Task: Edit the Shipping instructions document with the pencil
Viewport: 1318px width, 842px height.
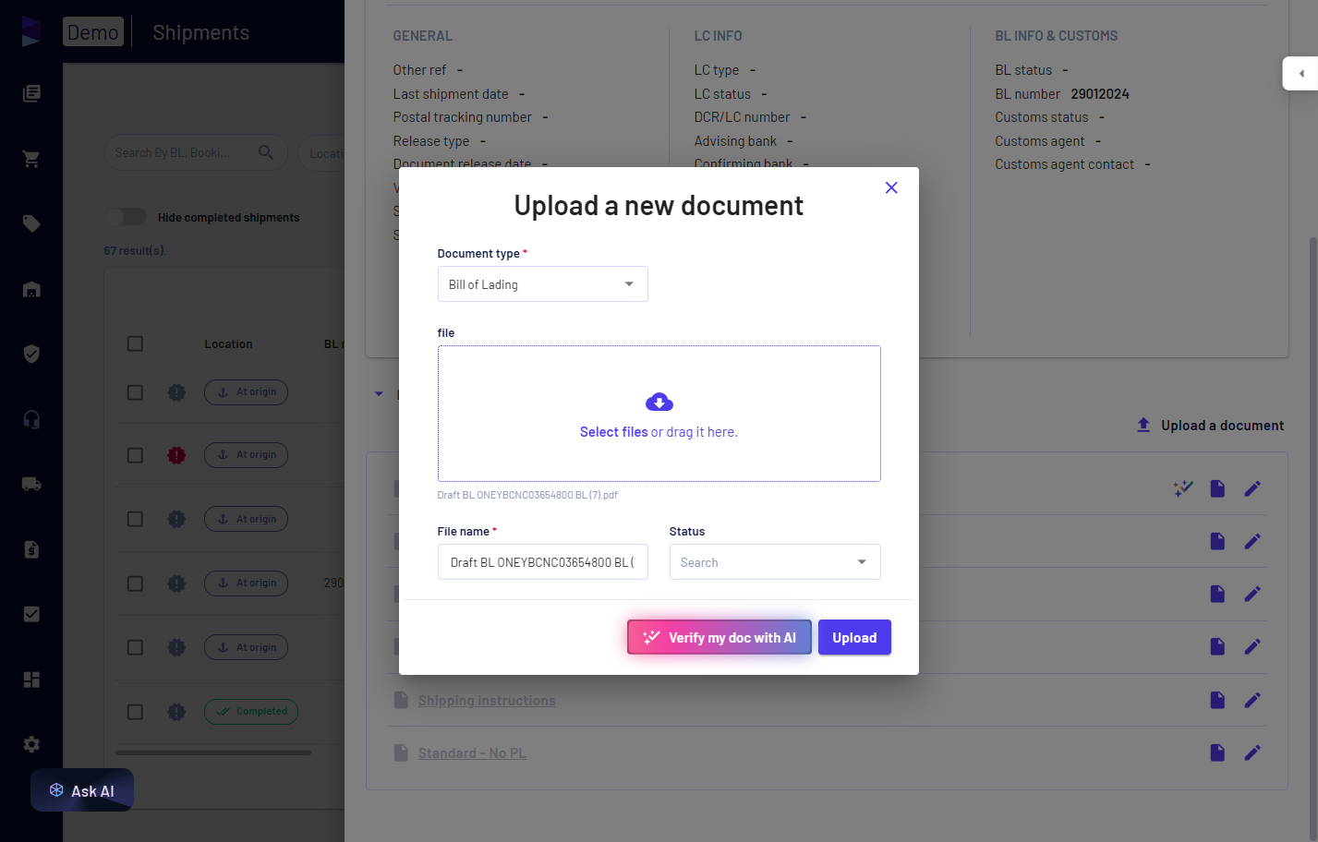Action: [x=1252, y=700]
